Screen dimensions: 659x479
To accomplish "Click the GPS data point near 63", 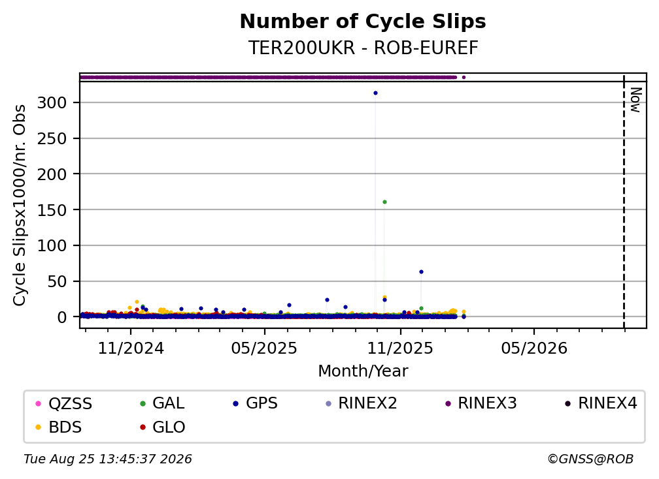I will point(421,271).
